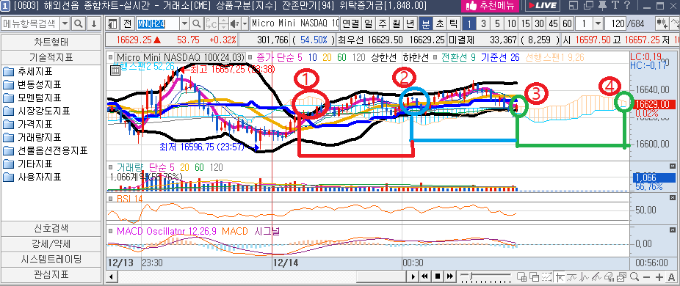
Task: Click the window layout icon left of the pin
Action: (574, 6)
